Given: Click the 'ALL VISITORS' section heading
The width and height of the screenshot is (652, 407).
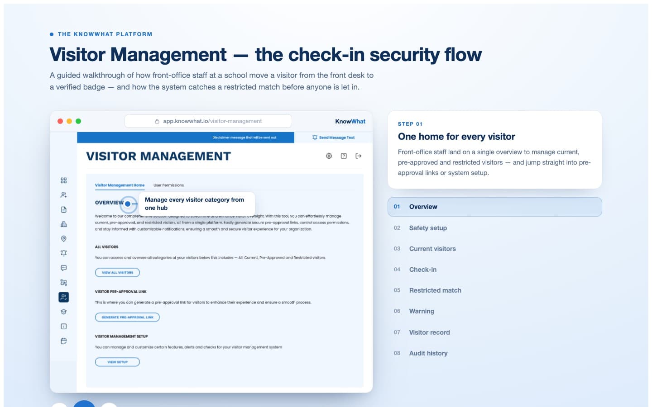Looking at the screenshot, I should click(x=106, y=247).
